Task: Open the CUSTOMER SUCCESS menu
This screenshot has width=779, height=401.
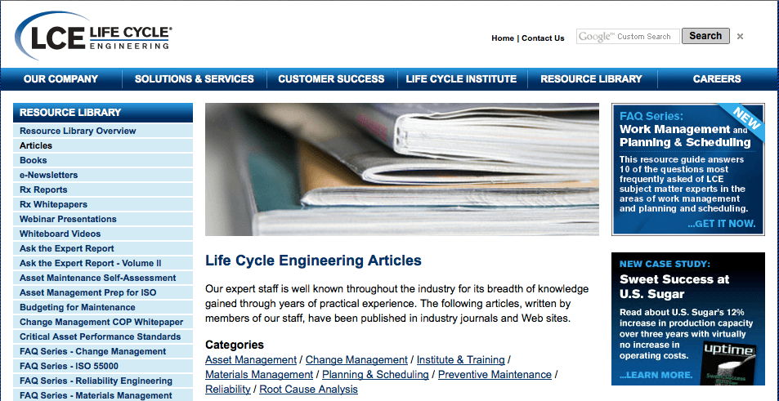Action: coord(331,79)
